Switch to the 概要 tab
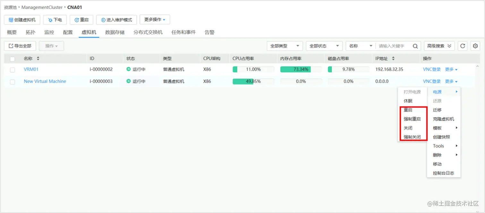Screen dimensions: 485x213 12,32
